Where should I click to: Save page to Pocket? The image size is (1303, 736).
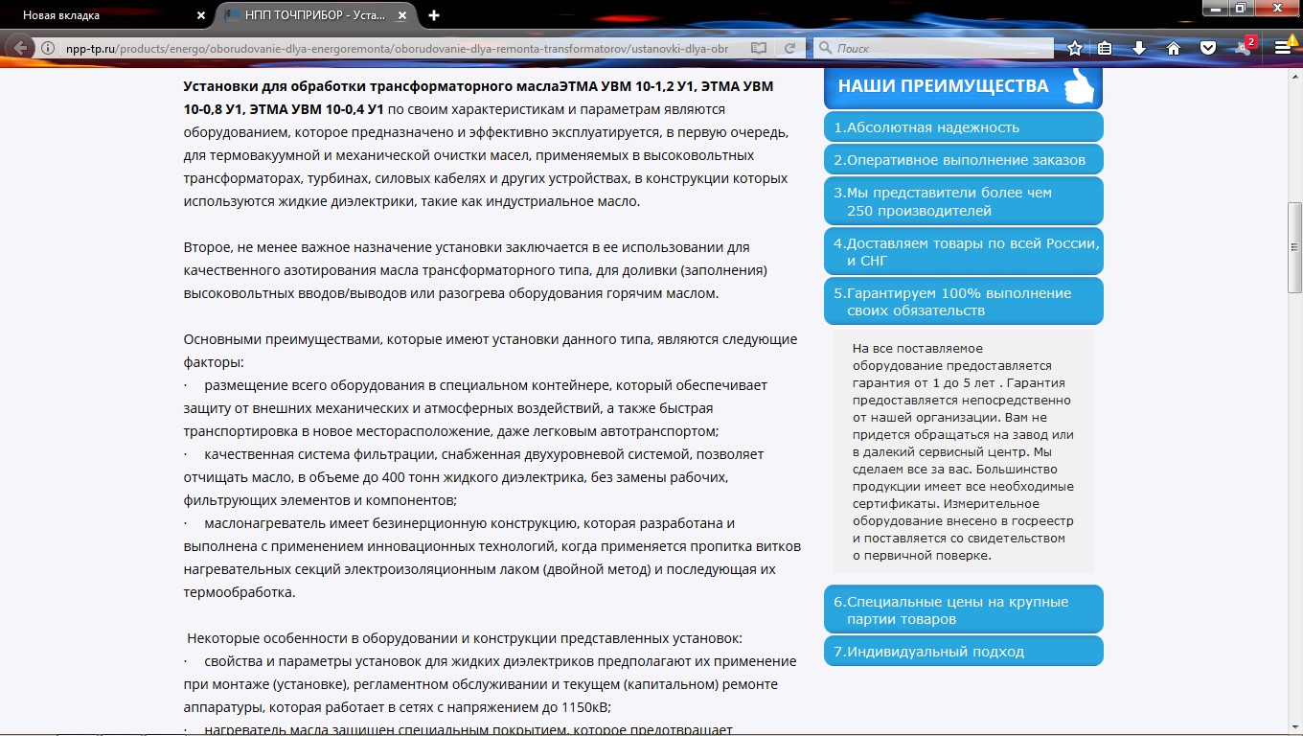pos(1208,48)
